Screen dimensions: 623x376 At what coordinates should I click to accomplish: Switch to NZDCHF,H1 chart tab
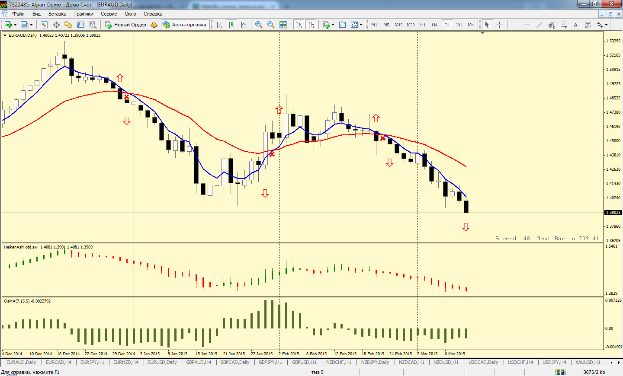coord(339,362)
